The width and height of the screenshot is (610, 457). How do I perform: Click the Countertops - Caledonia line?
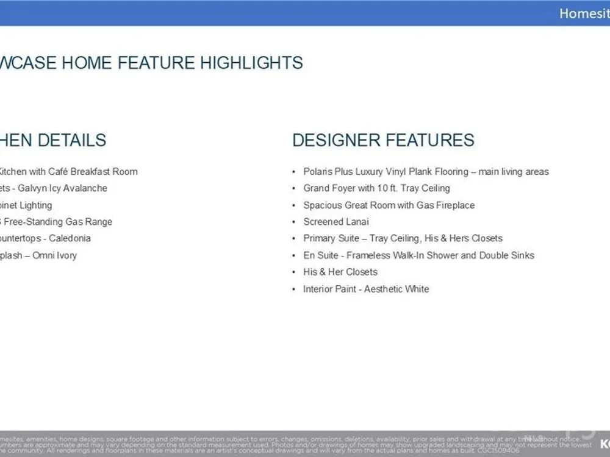click(45, 238)
